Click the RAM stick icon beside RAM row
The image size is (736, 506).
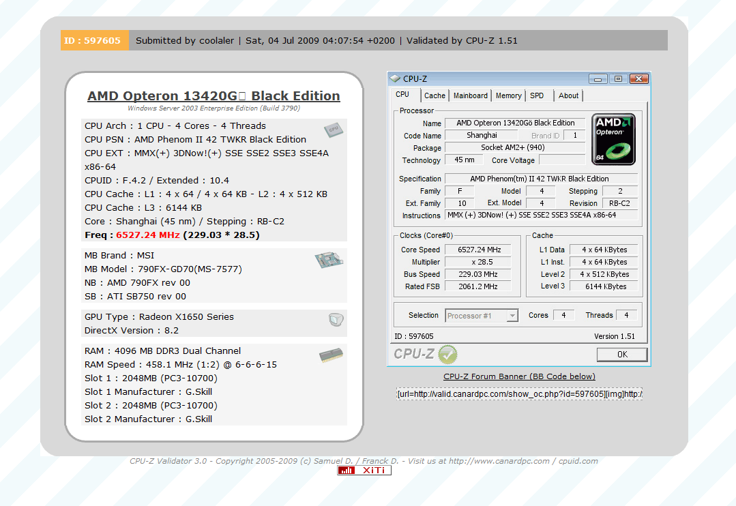(x=331, y=356)
